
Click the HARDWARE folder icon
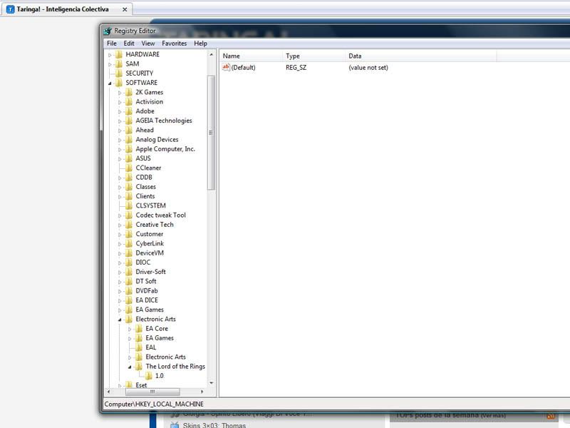[119, 54]
